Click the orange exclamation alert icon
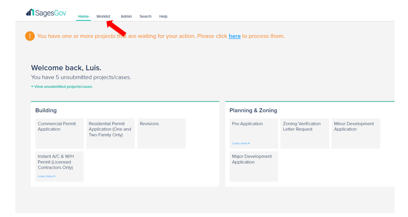Image resolution: width=408 pixels, height=217 pixels. 30,36
